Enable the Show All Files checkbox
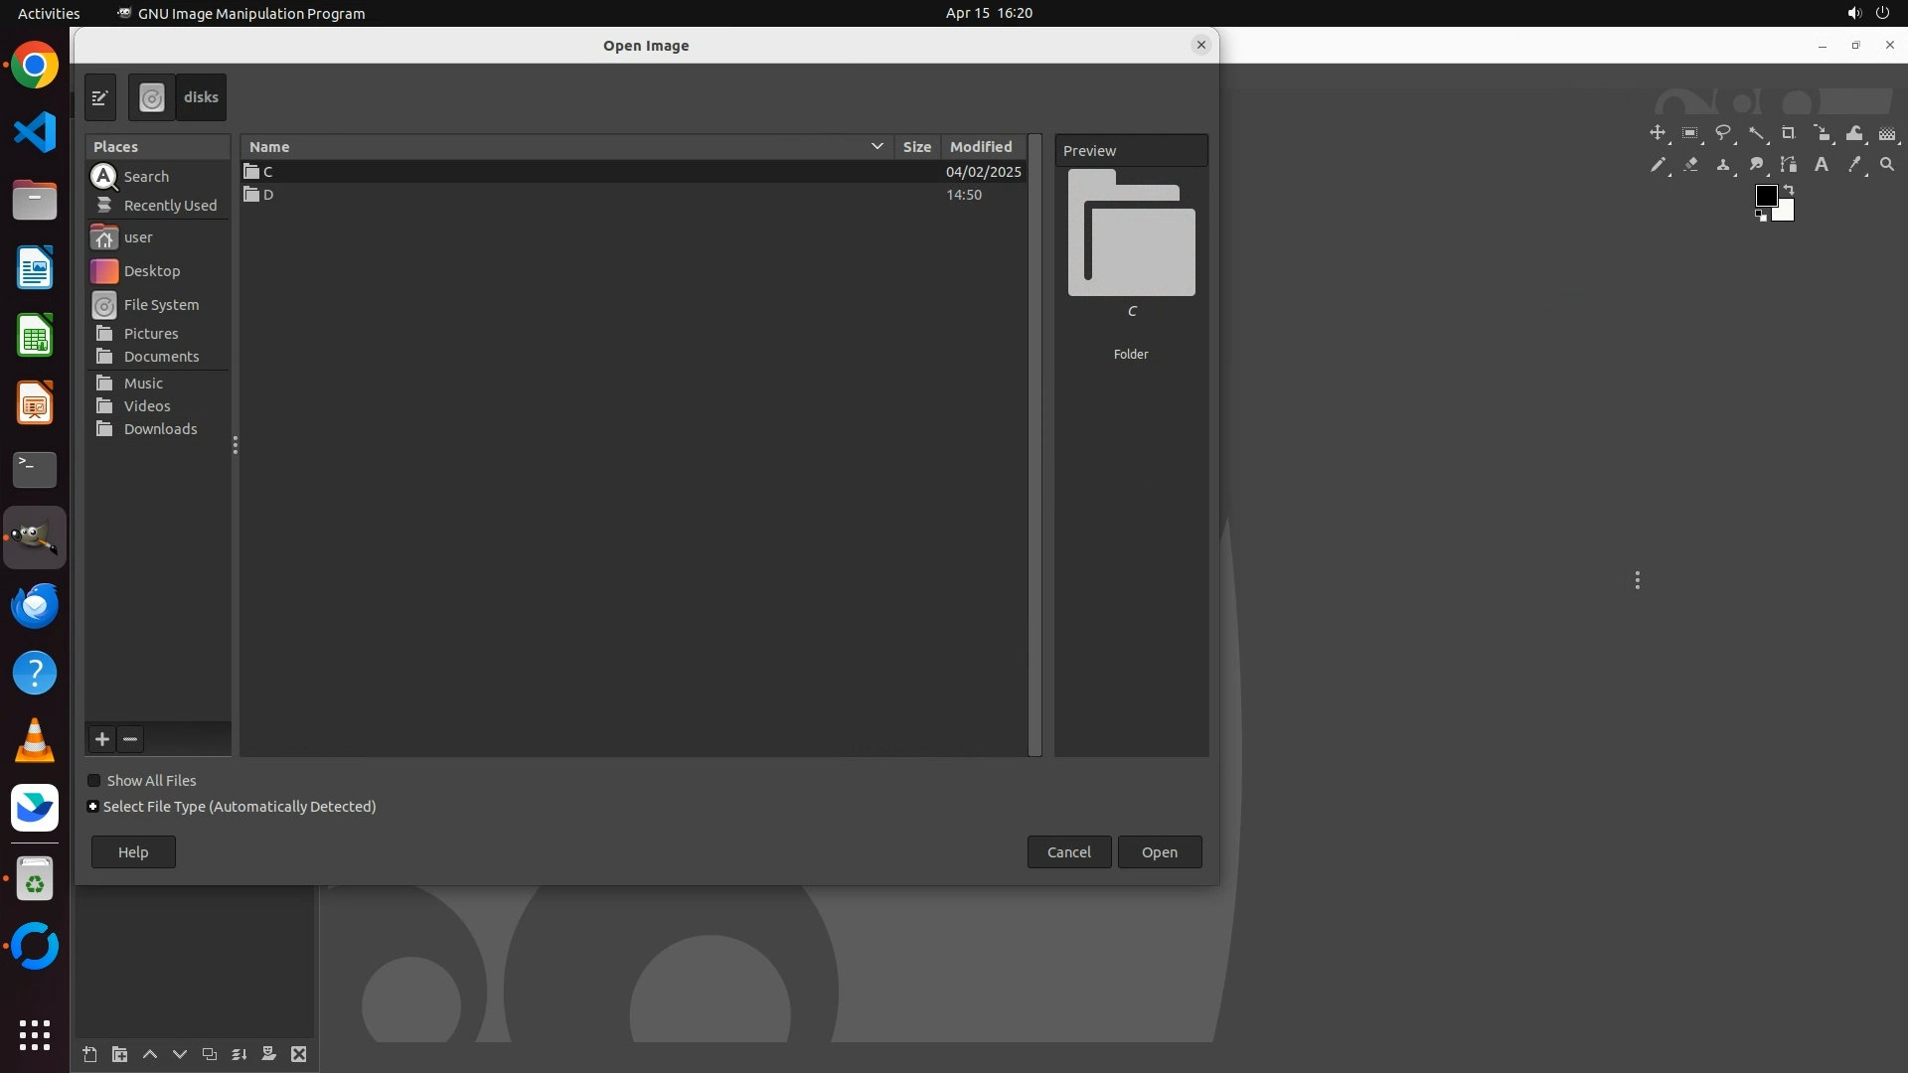This screenshot has width=1908, height=1073. [94, 781]
